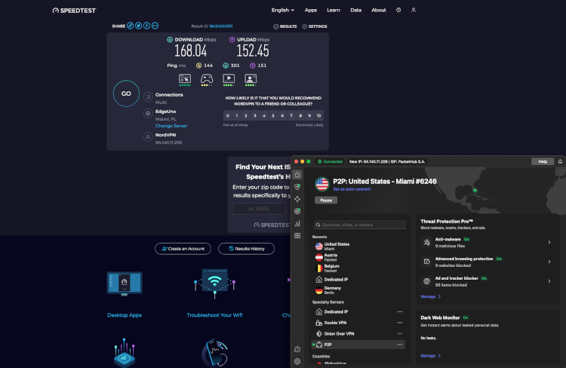
Task: Click the EdgeUno server globe icon
Action: [148, 113]
